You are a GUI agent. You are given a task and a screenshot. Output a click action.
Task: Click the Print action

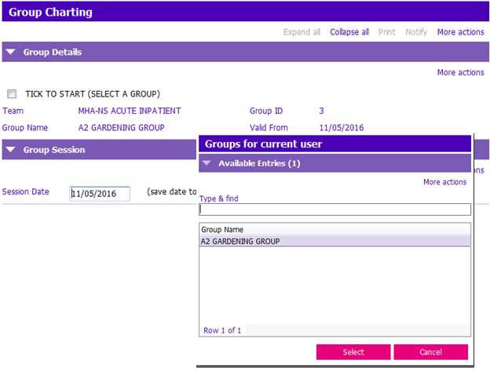pyautogui.click(x=387, y=32)
